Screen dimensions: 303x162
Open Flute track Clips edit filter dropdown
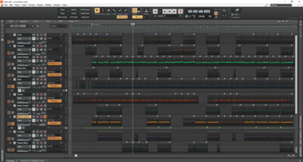pos(24,39)
